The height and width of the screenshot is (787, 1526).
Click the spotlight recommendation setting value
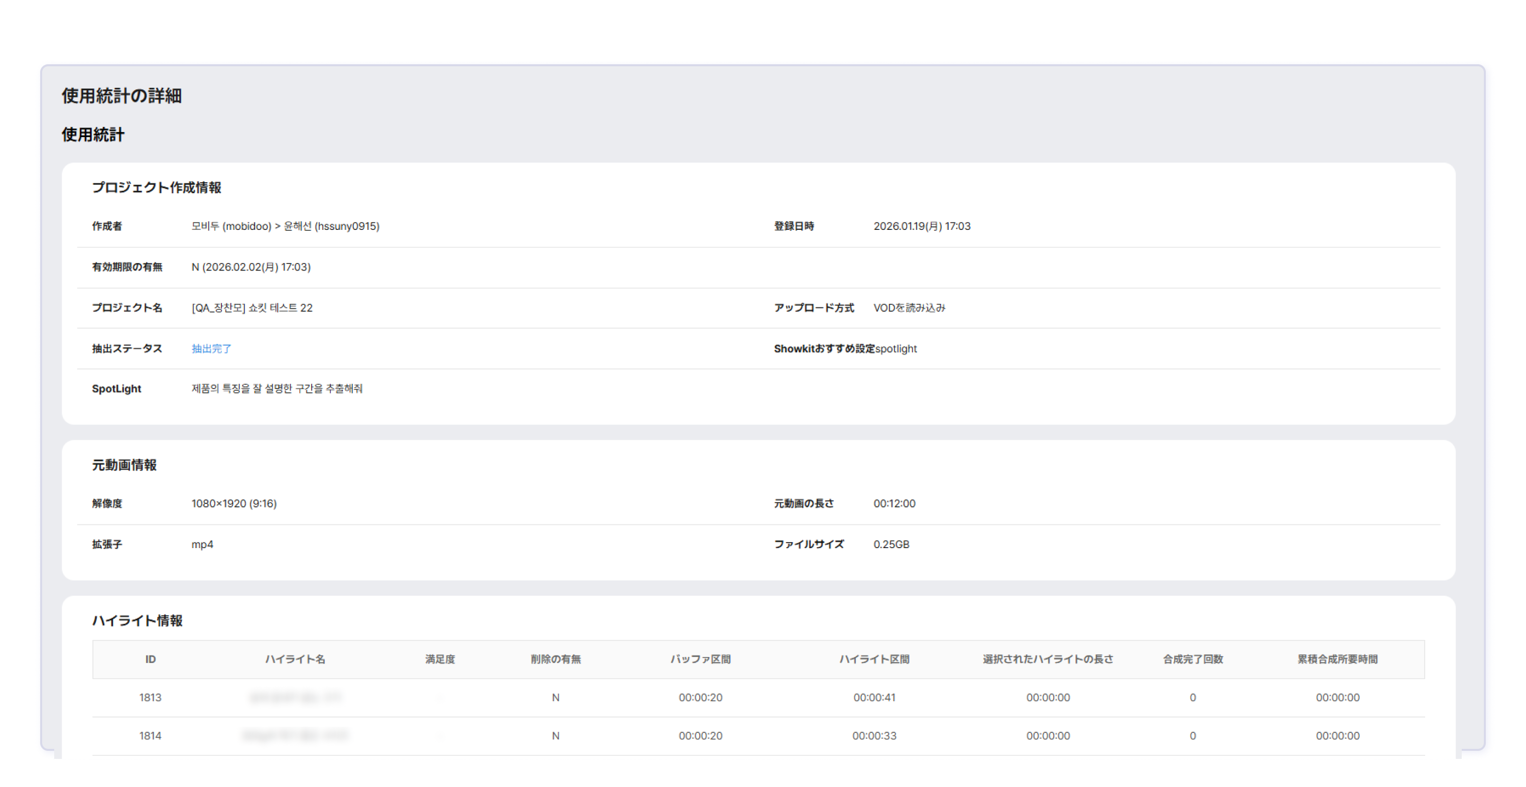(x=896, y=349)
